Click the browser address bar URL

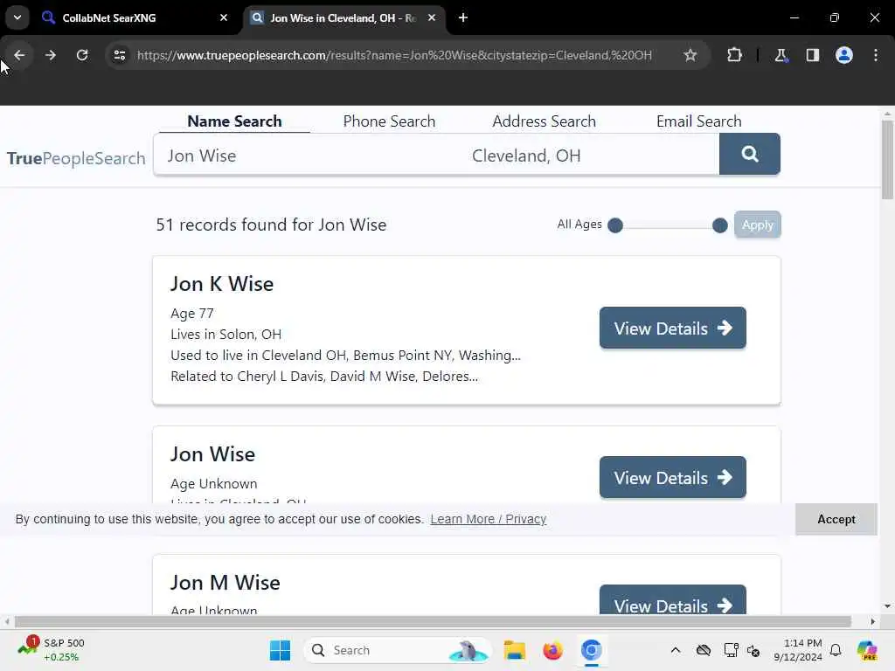pyautogui.click(x=394, y=55)
